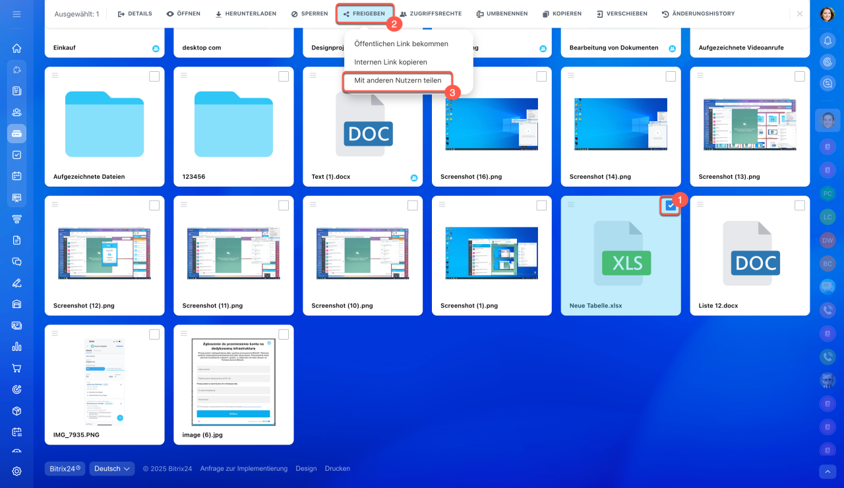
Task: Select Internen Link kopieren option
Action: point(390,62)
